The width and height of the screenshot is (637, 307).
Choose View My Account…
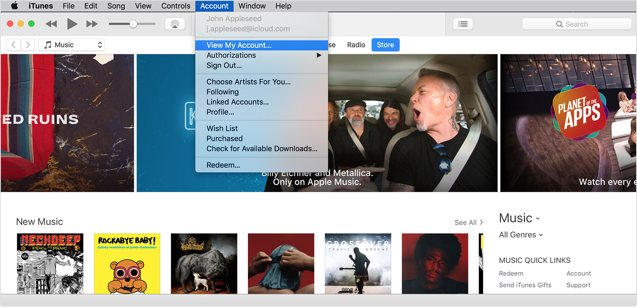pos(261,45)
